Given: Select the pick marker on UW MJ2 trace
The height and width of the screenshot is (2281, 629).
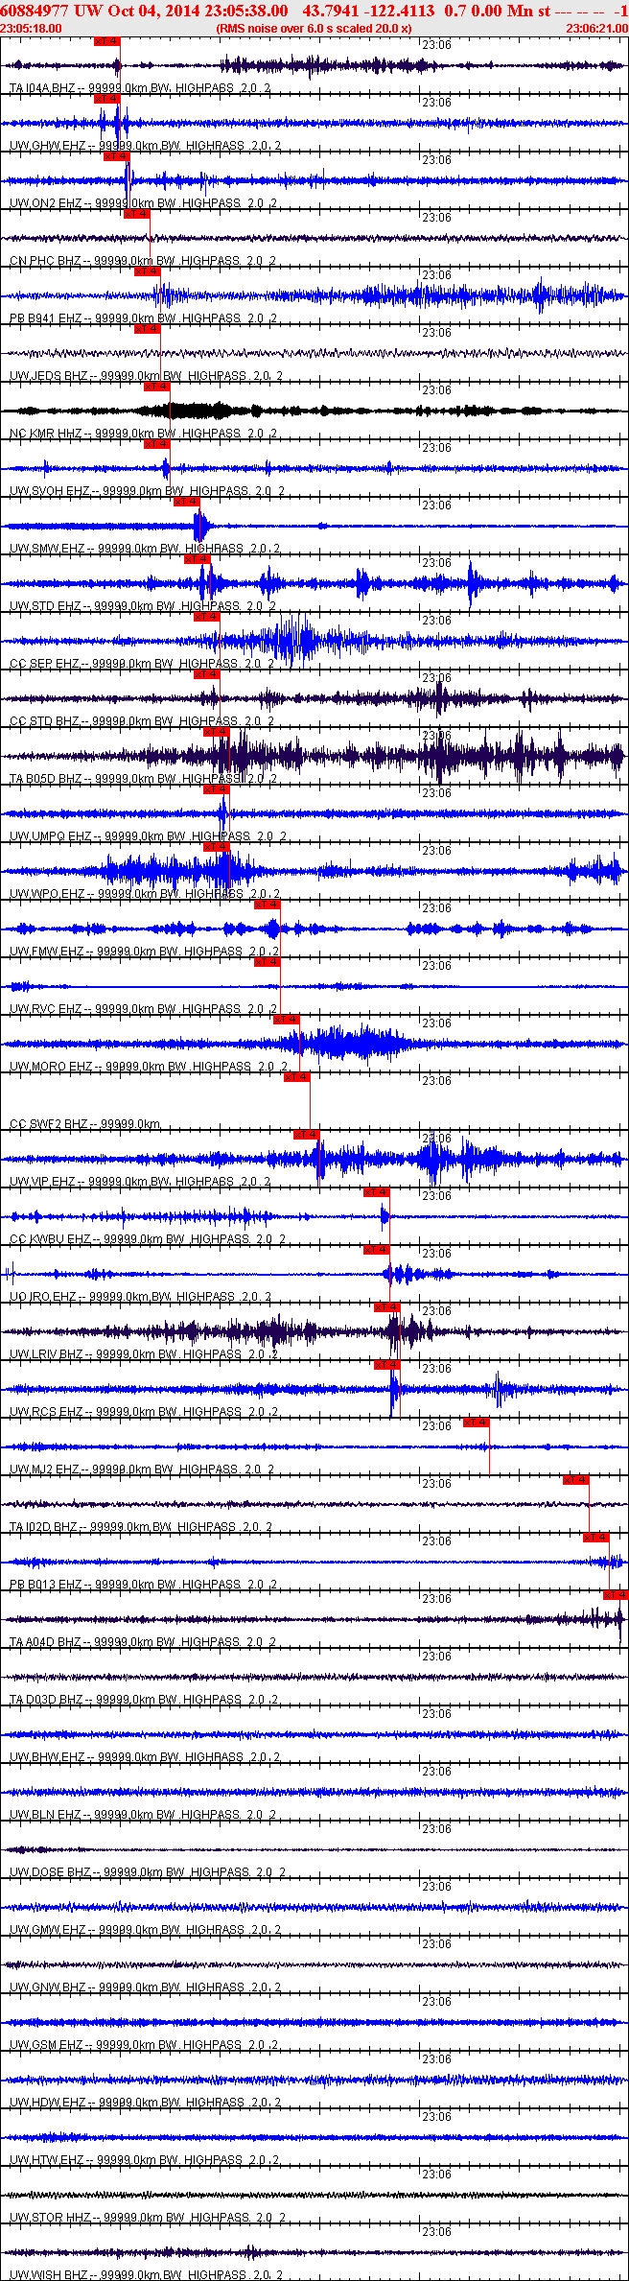Looking at the screenshot, I should click(477, 1423).
